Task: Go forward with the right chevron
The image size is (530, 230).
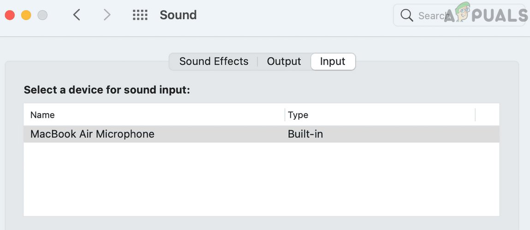Action: 107,15
